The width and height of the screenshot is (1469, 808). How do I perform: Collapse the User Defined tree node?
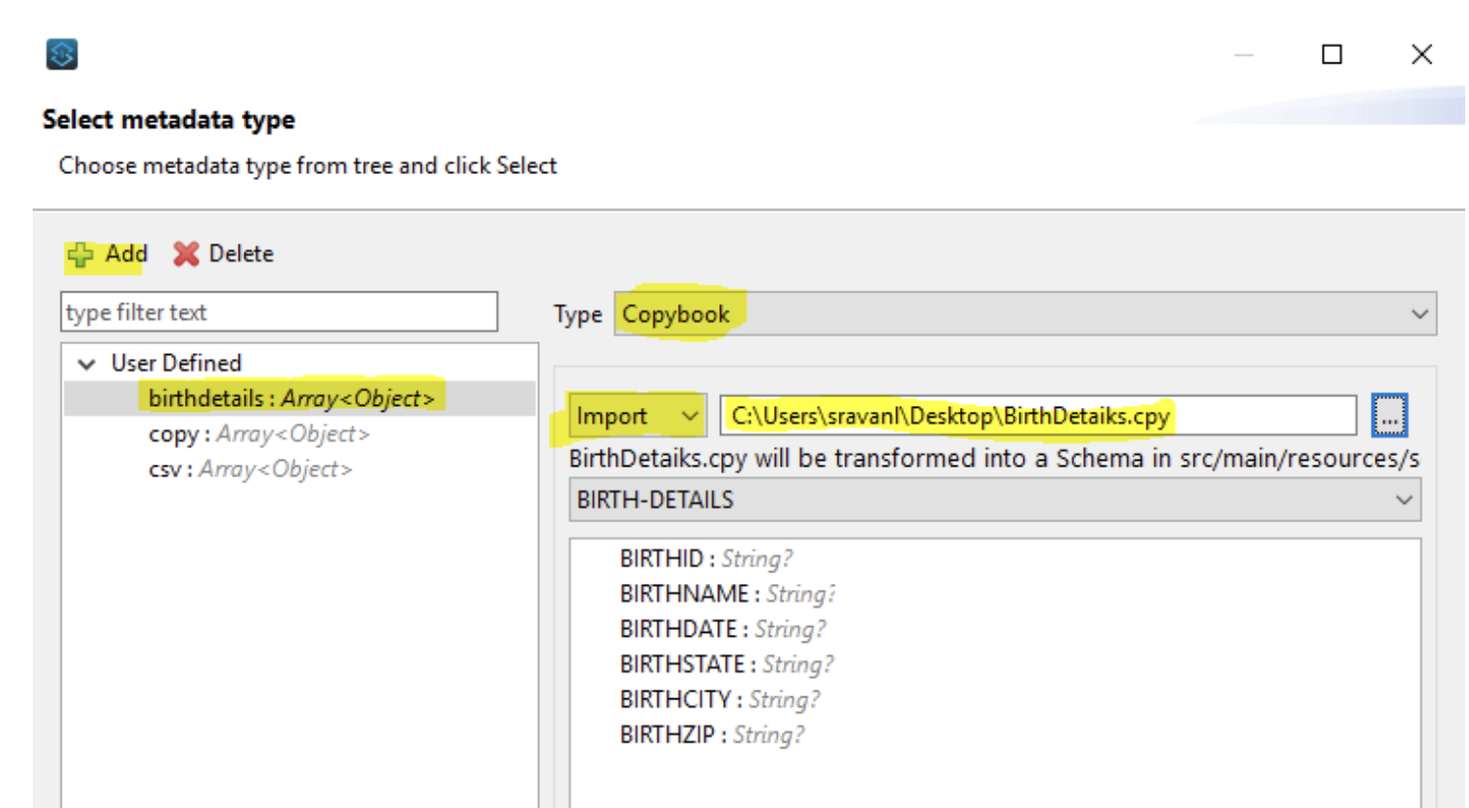pyautogui.click(x=87, y=364)
